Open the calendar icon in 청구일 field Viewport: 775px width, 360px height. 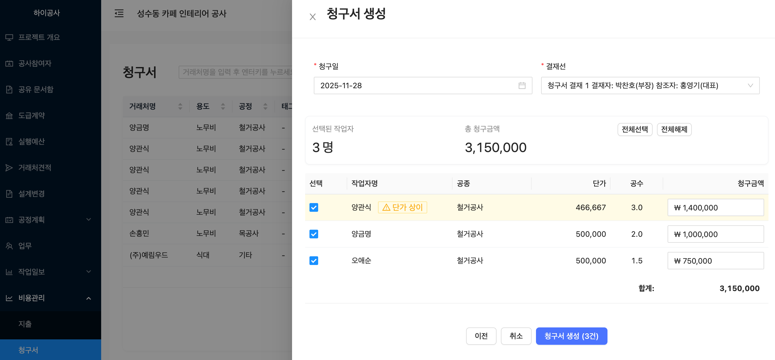point(522,86)
